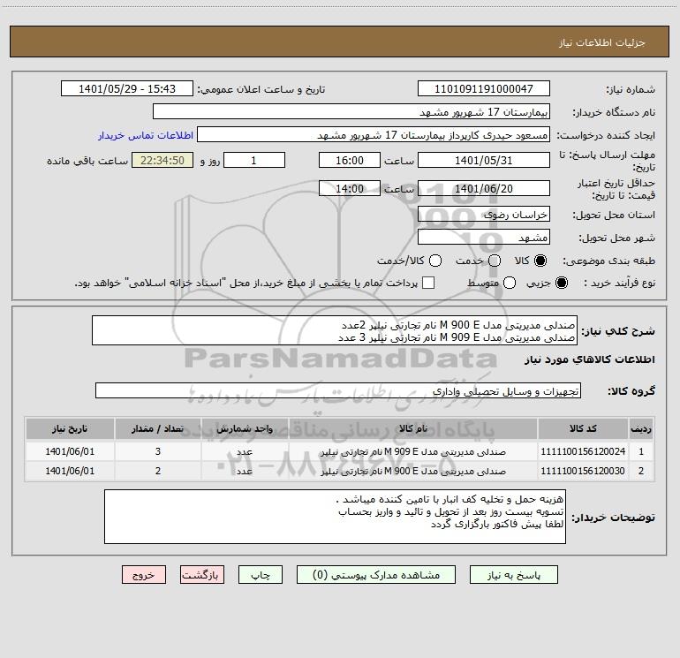Select the جزیی purchase type radio
The image size is (680, 658).
[x=562, y=283]
